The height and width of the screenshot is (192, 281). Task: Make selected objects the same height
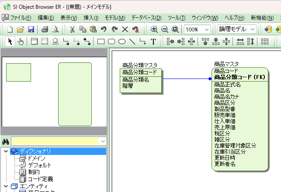[250, 41]
